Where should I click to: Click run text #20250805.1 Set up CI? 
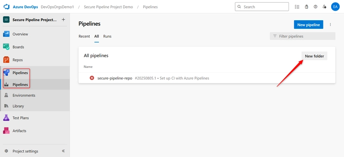point(172,78)
